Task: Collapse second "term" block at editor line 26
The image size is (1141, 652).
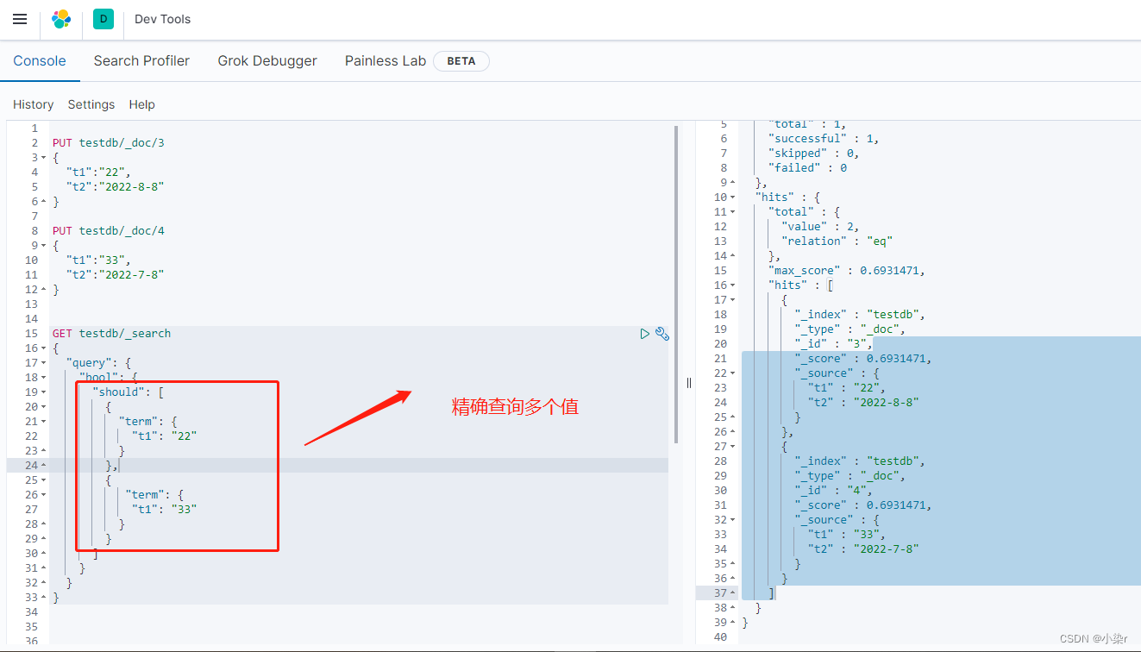Action: click(x=43, y=495)
